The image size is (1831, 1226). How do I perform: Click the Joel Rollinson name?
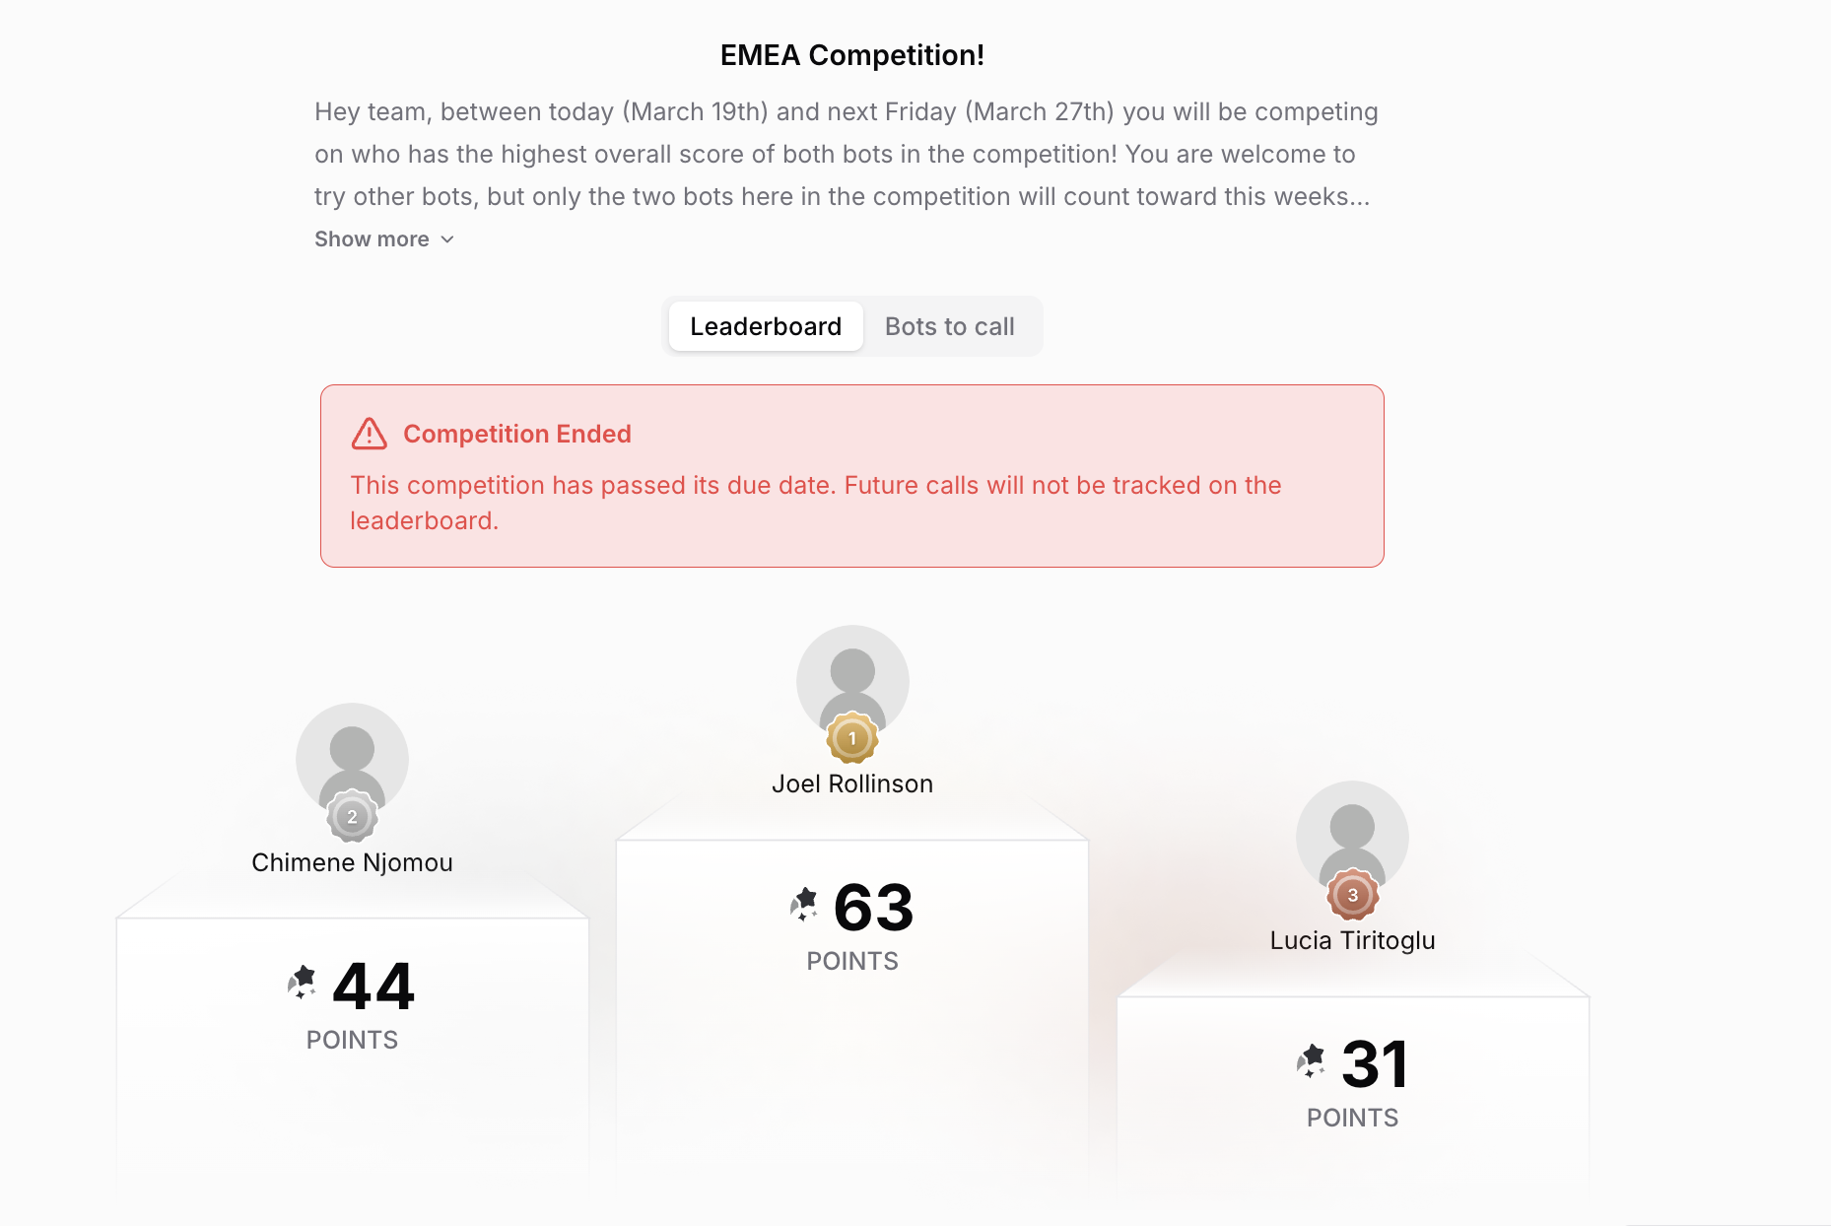pyautogui.click(x=852, y=783)
